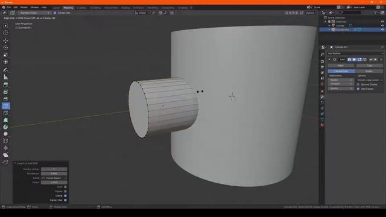Select the Measure ruler tool

5,77
